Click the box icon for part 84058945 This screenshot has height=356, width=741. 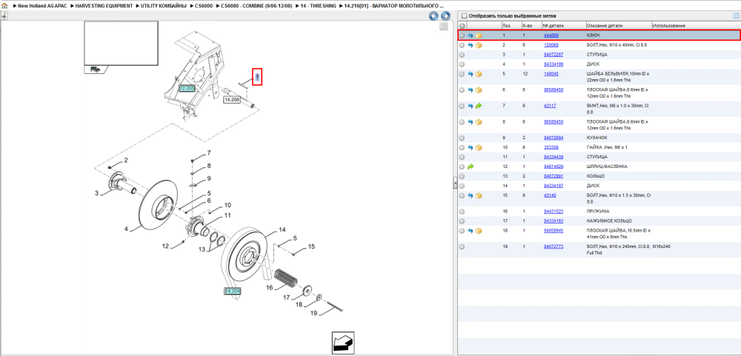(478, 231)
